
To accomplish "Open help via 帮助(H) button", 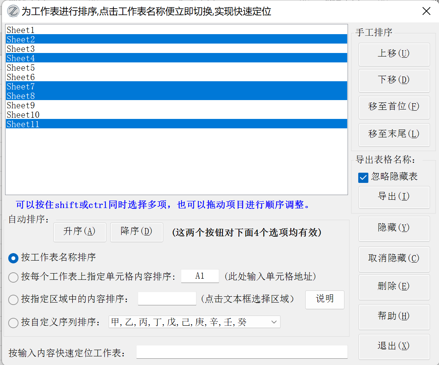I will click(x=394, y=316).
